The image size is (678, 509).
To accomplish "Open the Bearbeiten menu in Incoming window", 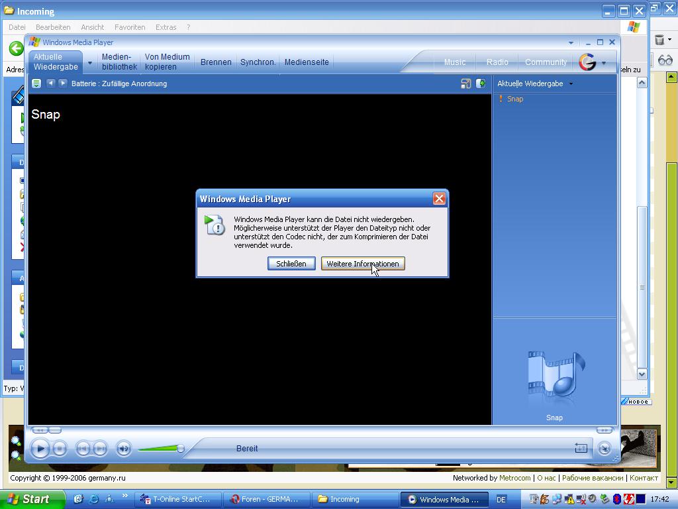I will click(53, 27).
